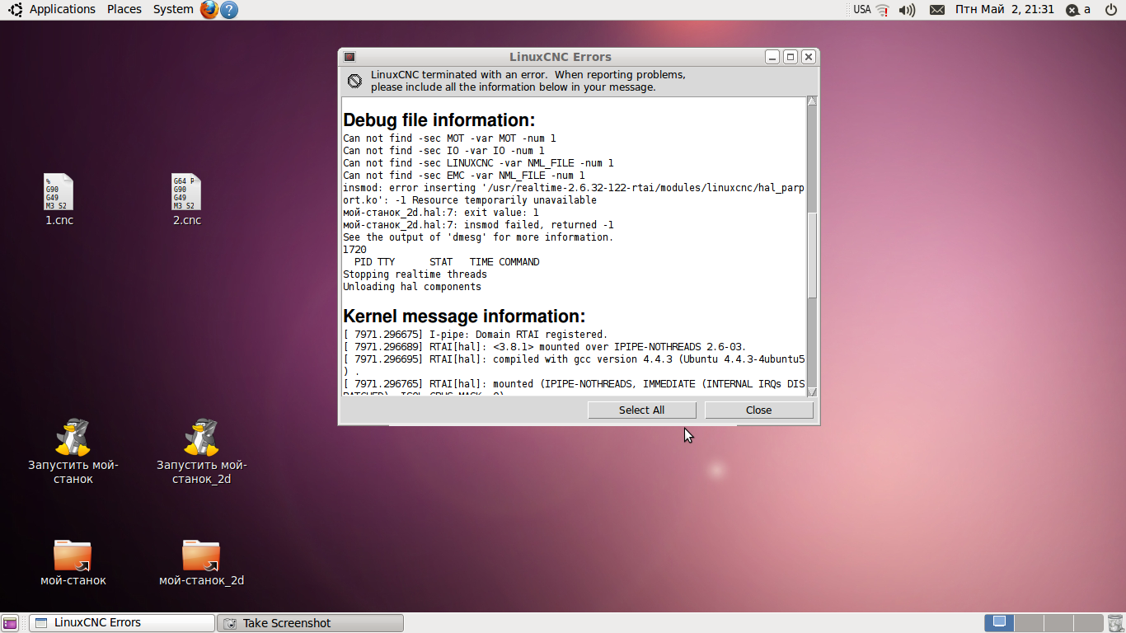Image resolution: width=1126 pixels, height=633 pixels.
Task: Click the line 'PID TTY STAT TIME COMMAND'
Action: coord(447,262)
